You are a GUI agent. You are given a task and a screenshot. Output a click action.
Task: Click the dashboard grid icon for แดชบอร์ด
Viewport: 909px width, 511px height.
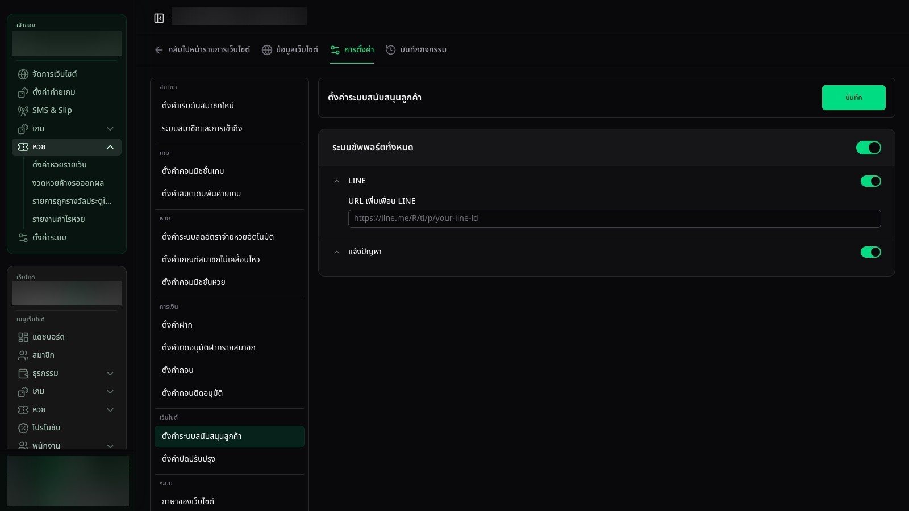pos(23,337)
